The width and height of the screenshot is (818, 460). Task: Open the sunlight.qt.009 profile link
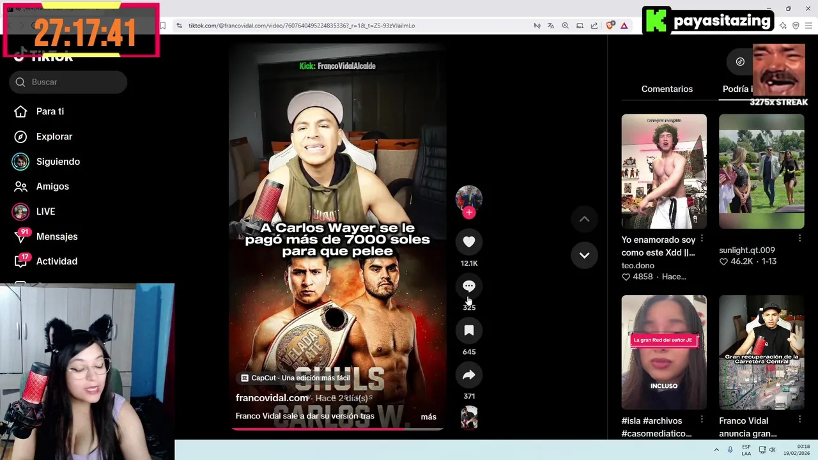tap(747, 250)
